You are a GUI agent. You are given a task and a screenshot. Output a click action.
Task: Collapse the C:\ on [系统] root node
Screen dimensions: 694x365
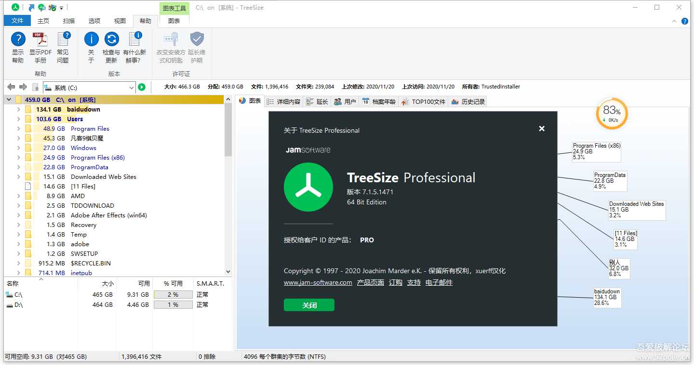point(9,100)
